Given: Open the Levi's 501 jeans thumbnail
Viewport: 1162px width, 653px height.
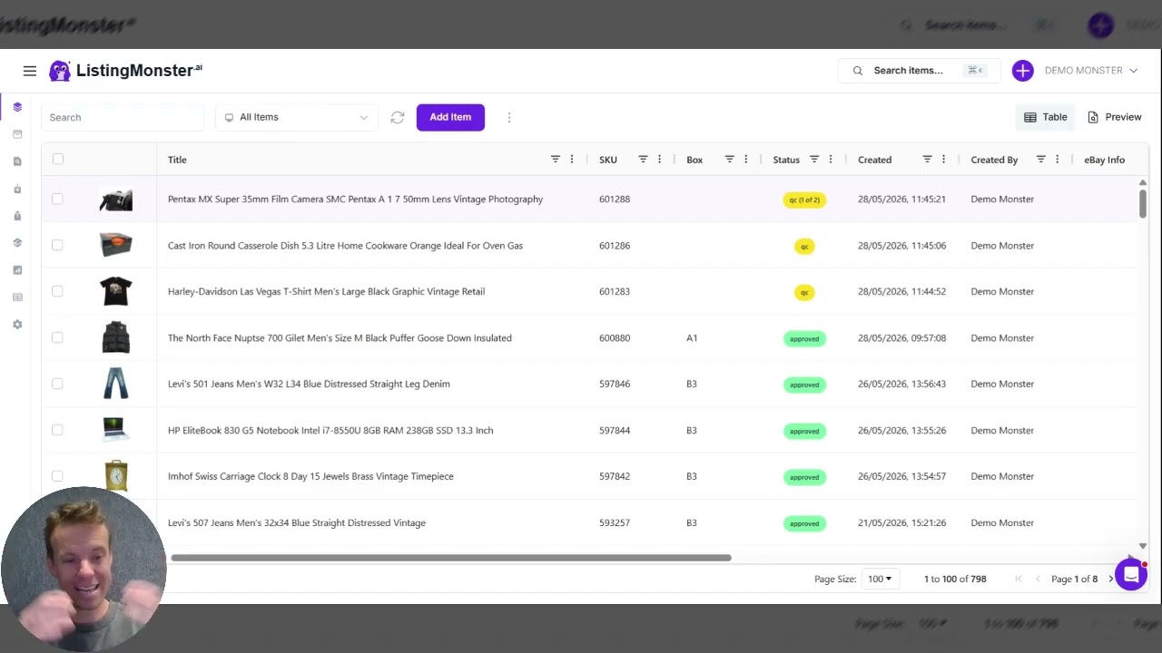Looking at the screenshot, I should pyautogui.click(x=116, y=385).
